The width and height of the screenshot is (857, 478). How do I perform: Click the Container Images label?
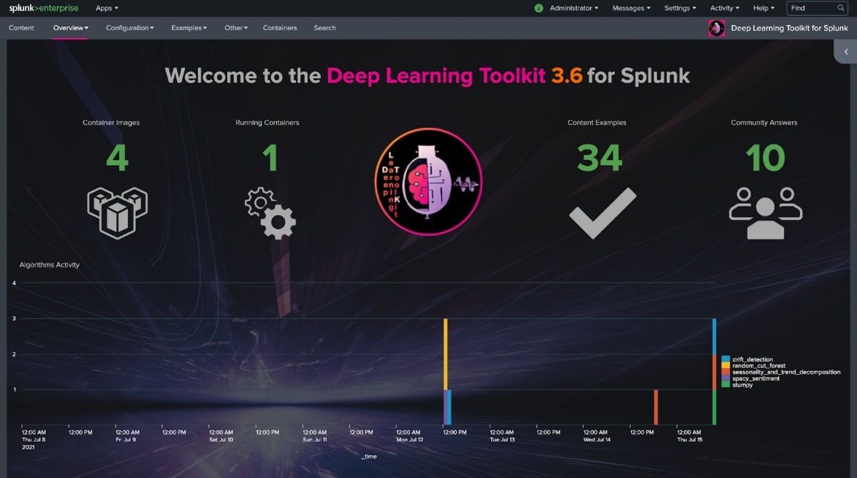click(111, 123)
